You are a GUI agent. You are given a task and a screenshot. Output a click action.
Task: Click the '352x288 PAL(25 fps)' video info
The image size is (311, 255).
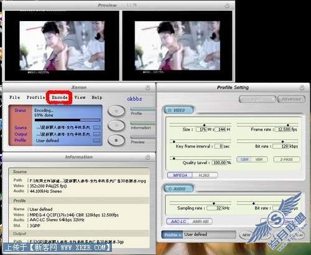[x=48, y=186]
